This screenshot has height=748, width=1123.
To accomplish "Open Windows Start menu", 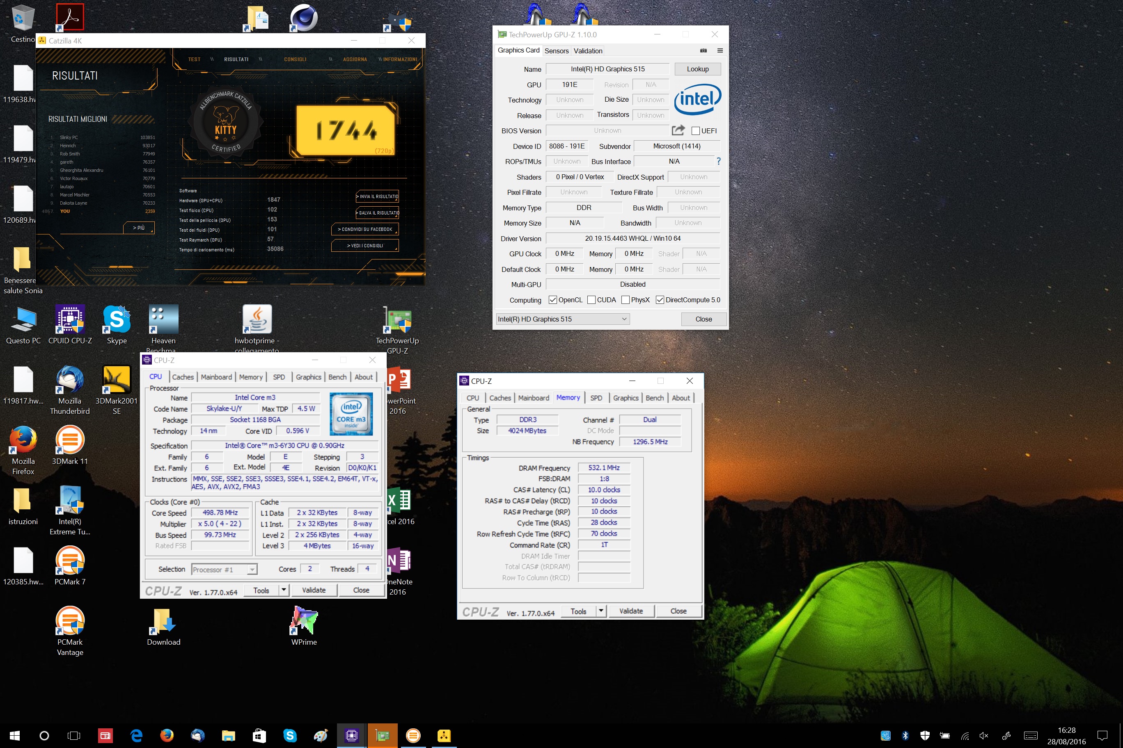I will pos(14,735).
